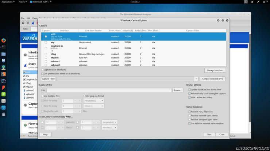270x151 pixels.
Task: Click the shark fin start capture toolbar icon
Action: tap(34, 23)
